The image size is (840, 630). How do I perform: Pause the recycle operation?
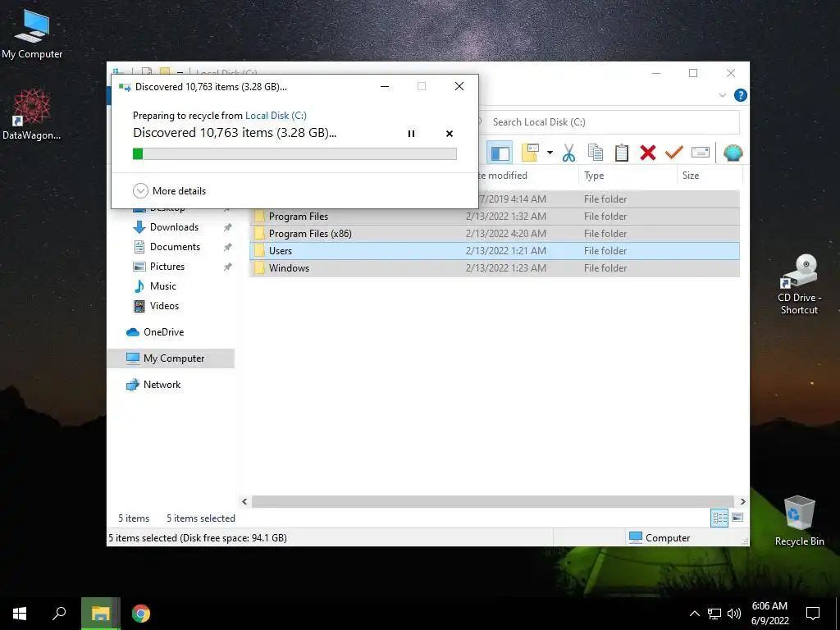tap(412, 134)
